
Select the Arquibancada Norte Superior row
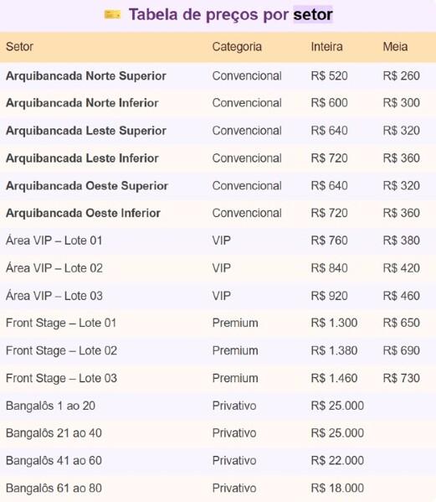(218, 76)
